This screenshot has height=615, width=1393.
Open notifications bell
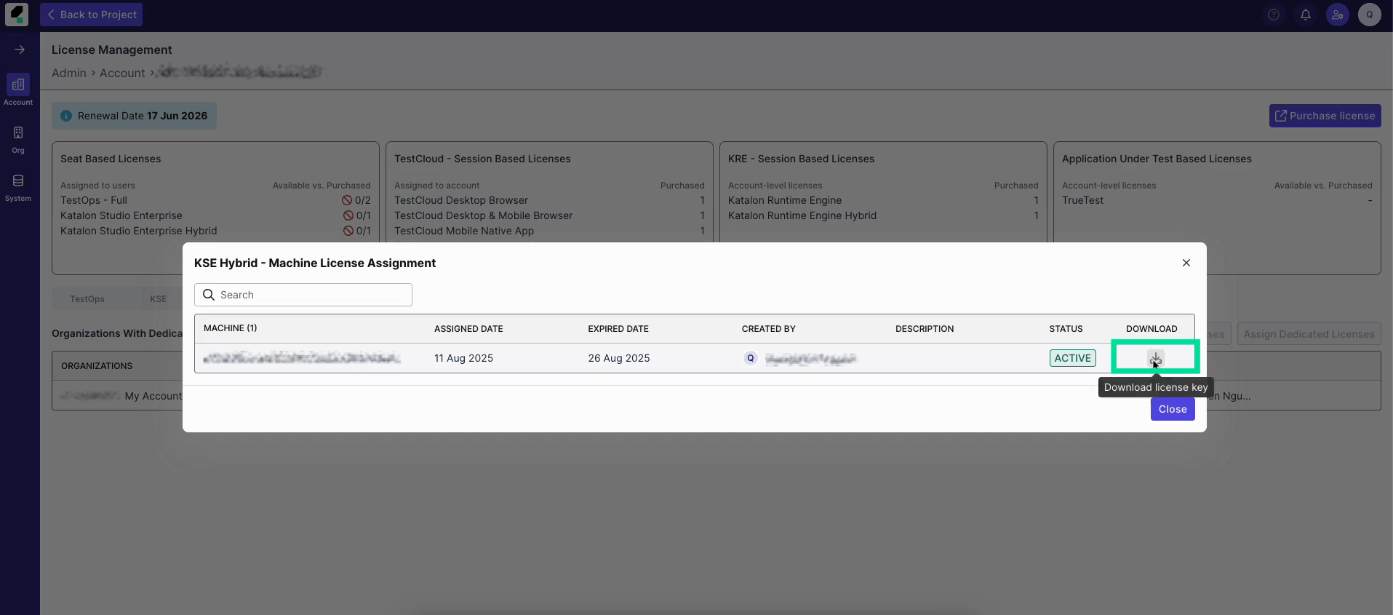[1306, 15]
